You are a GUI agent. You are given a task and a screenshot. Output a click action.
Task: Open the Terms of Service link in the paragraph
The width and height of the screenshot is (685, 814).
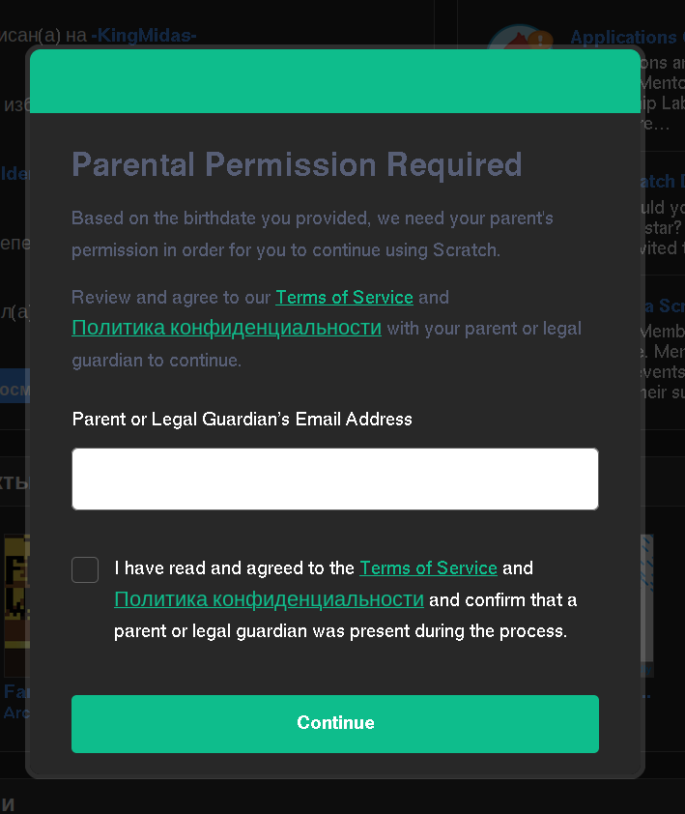pyautogui.click(x=344, y=297)
